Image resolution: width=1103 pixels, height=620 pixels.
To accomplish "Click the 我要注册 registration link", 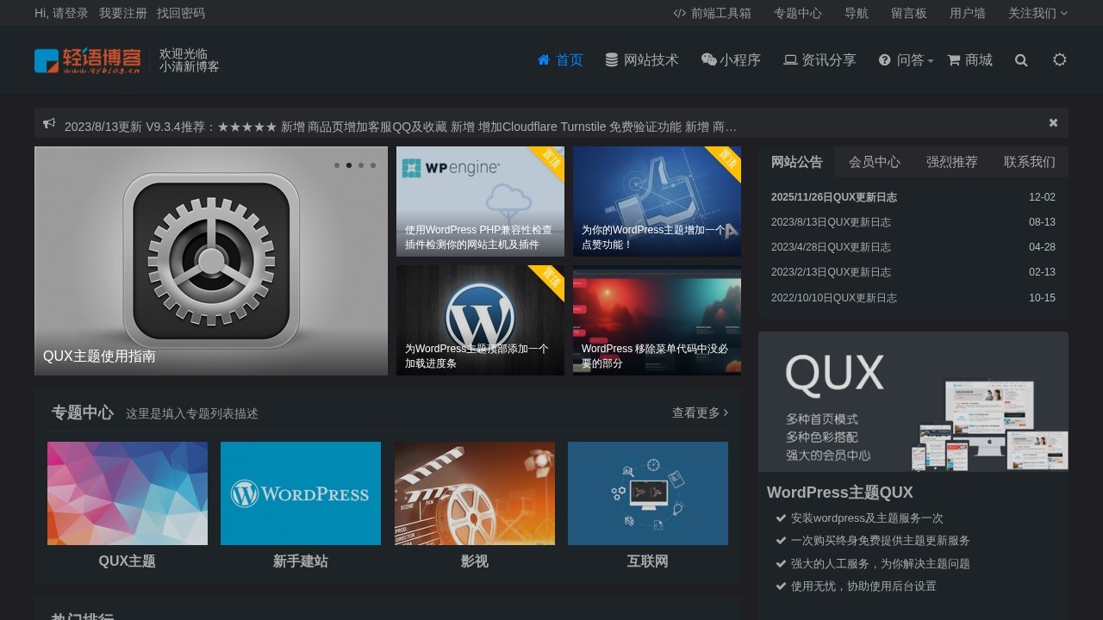I will tap(122, 13).
